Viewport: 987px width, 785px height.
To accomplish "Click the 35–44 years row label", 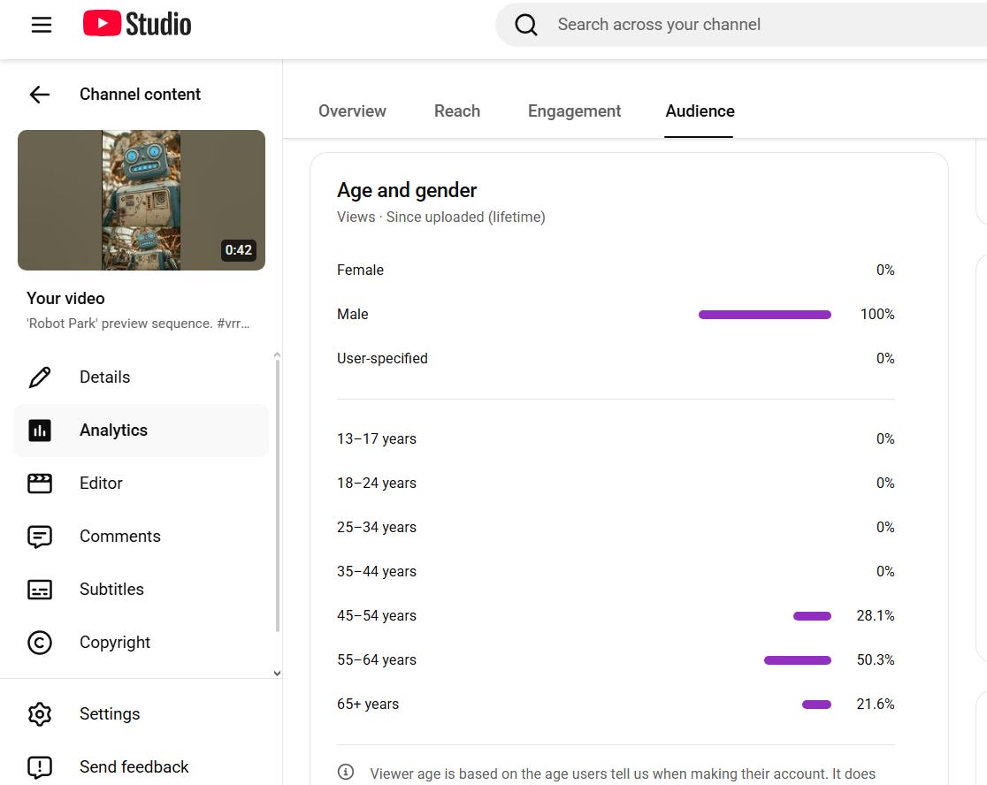I will pos(377,572).
